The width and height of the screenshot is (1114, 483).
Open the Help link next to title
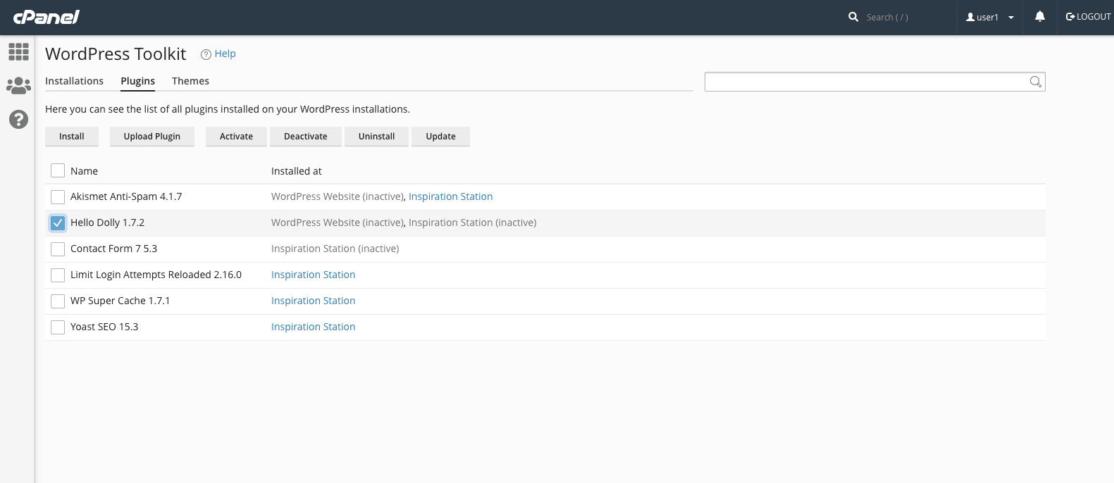[224, 54]
